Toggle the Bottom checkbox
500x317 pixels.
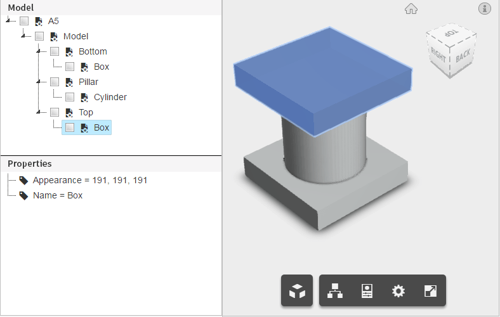tap(55, 51)
